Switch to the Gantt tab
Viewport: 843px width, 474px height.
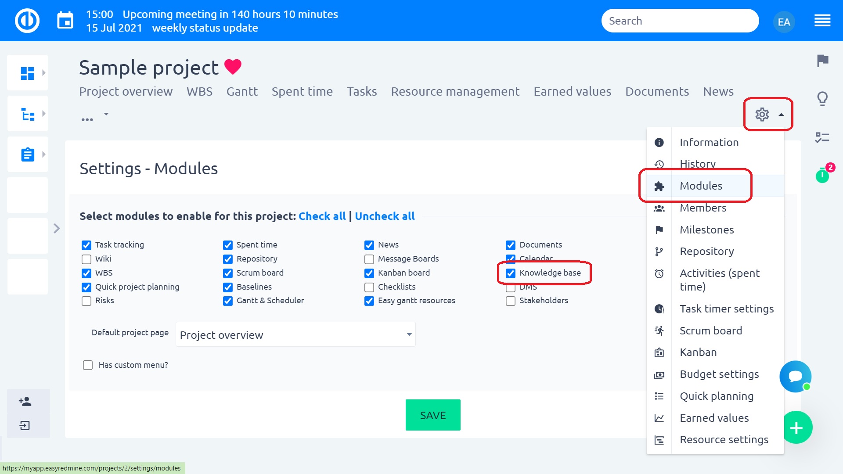(x=242, y=91)
